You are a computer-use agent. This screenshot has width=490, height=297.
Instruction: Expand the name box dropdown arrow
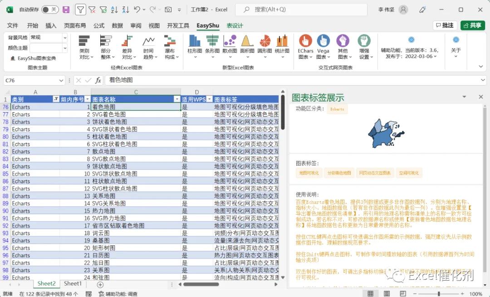(x=61, y=81)
